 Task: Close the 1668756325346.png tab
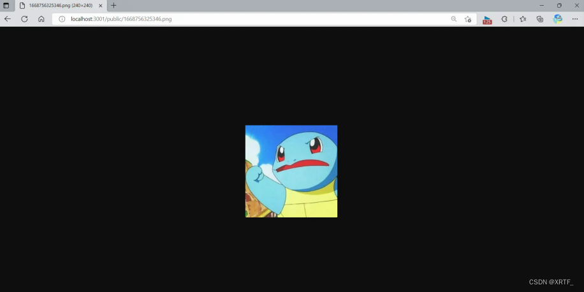coord(101,6)
